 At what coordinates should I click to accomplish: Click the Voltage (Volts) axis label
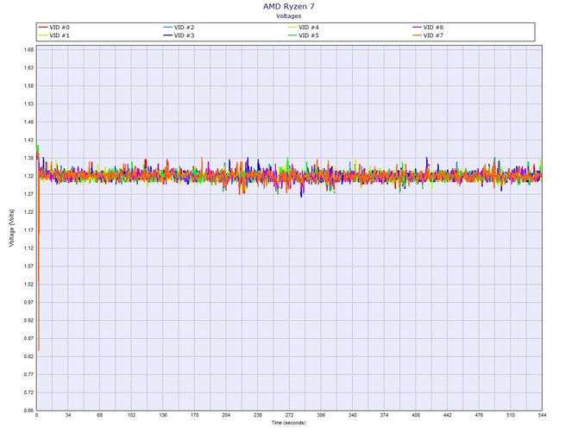pyautogui.click(x=12, y=228)
